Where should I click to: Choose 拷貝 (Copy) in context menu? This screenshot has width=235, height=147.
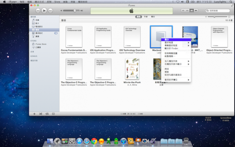(176, 69)
